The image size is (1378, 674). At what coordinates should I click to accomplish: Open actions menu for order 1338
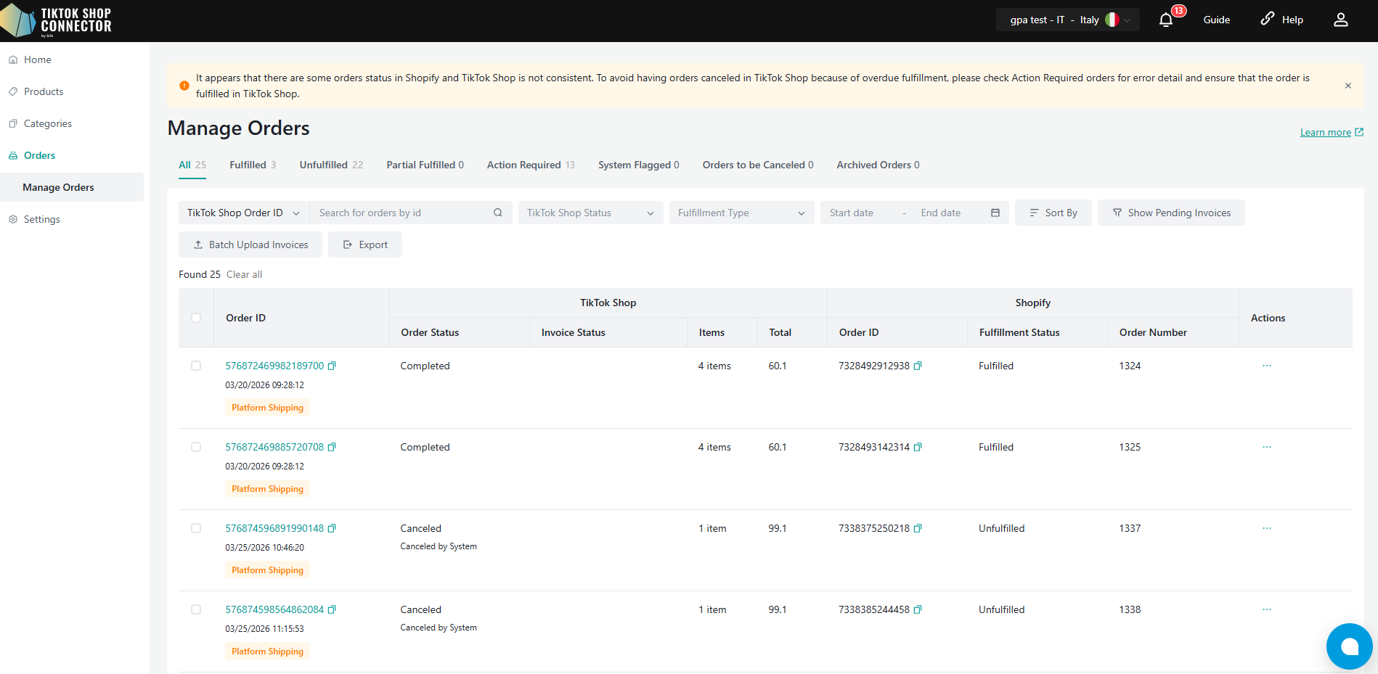pyautogui.click(x=1267, y=609)
